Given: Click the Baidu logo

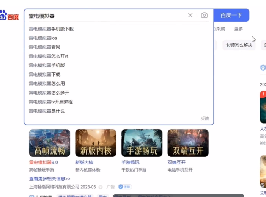Looking at the screenshot, I should (x=9, y=15).
